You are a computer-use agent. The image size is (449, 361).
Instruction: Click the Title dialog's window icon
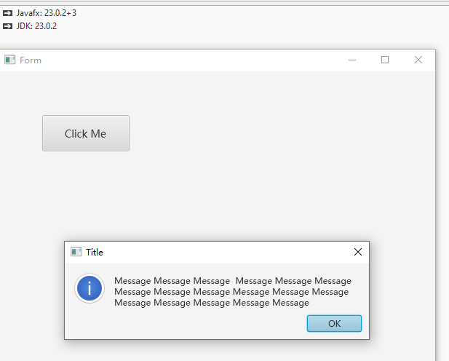(76, 252)
